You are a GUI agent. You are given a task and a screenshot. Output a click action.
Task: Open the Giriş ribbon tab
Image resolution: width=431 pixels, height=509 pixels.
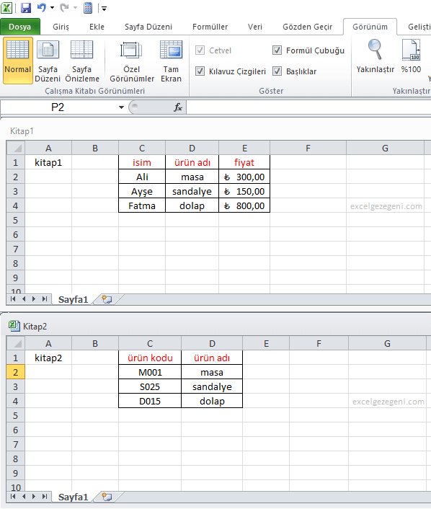pyautogui.click(x=61, y=27)
